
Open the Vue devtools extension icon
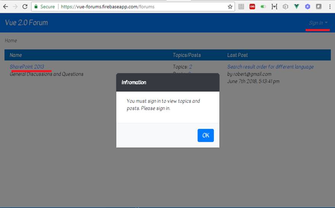297,6
